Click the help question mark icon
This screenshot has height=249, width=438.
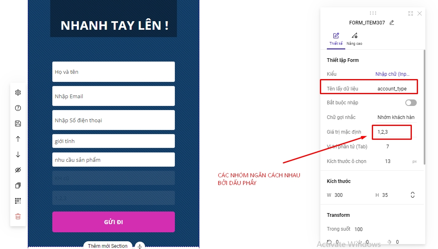click(18, 108)
